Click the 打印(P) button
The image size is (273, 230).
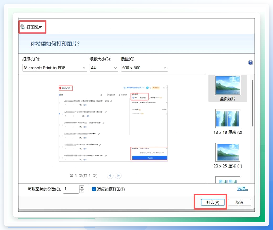click(x=213, y=202)
